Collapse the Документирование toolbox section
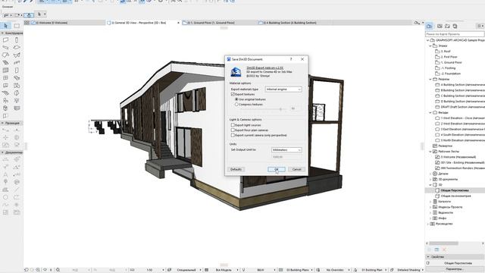 click(2, 152)
